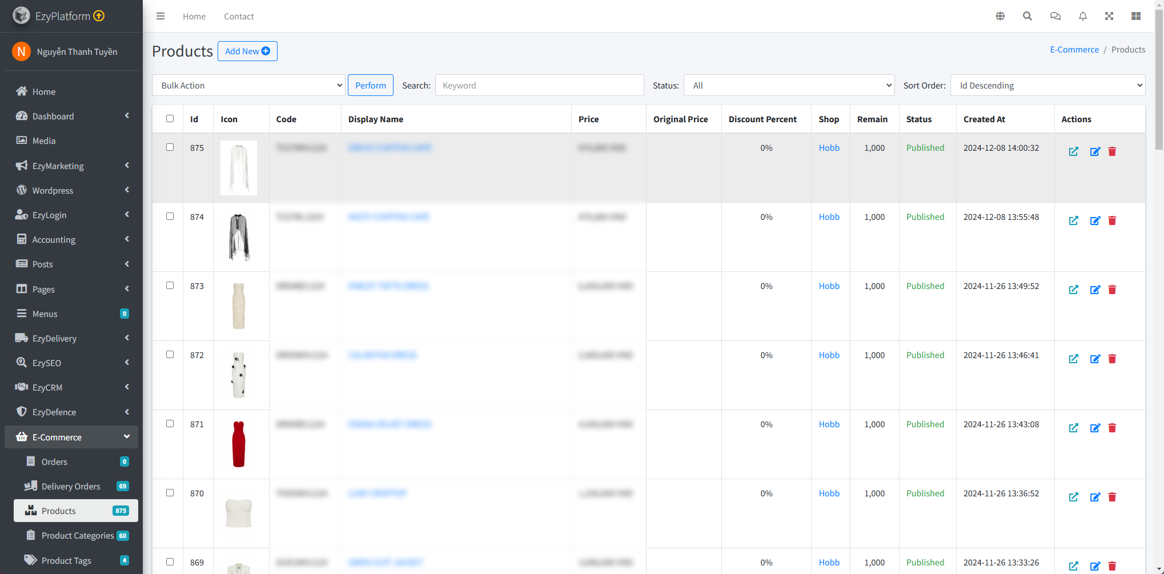Open the Status filter dropdown

[x=789, y=85]
